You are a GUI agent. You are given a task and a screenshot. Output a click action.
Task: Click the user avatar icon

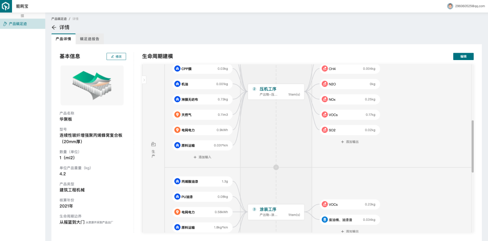point(450,6)
